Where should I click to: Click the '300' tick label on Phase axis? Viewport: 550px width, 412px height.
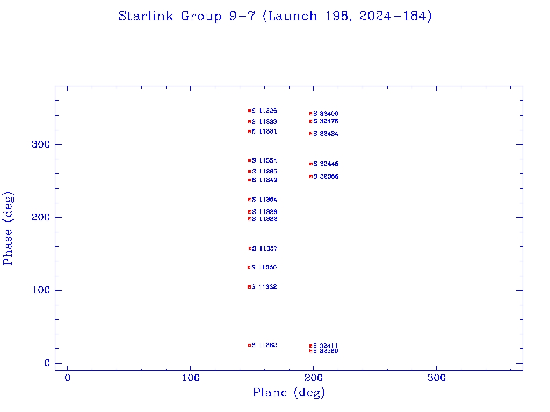tap(41, 144)
